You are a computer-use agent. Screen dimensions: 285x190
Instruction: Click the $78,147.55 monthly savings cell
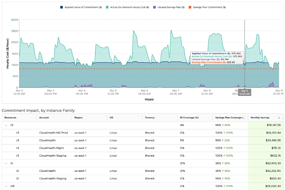[266, 125]
